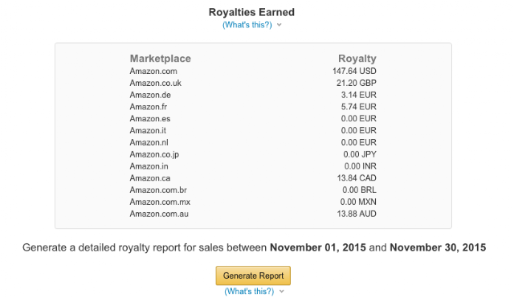The width and height of the screenshot is (514, 298).
Task: Click the Amazon.ca marketplace entry
Action: click(150, 178)
